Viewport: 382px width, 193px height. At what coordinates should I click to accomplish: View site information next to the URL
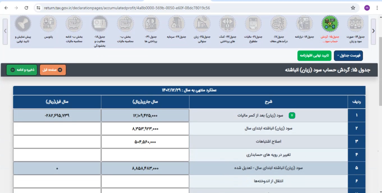tap(38, 8)
